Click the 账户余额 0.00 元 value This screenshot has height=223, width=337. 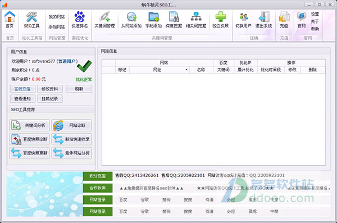tap(39, 79)
